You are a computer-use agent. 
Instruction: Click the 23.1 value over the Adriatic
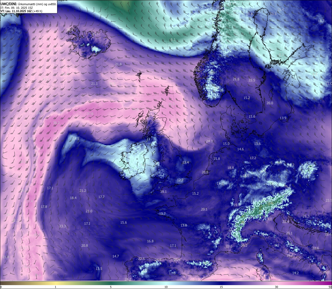(289, 233)
